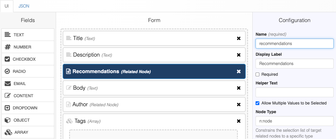Viewport: 336px width, 139px height.
Task: Delete the Description field using X icon
Action: 239,55
